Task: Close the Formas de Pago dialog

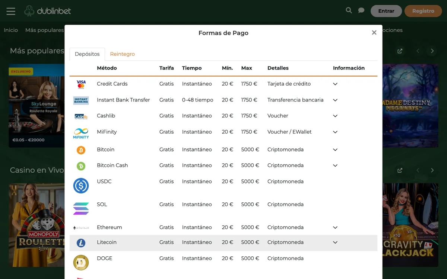Action: point(374,33)
